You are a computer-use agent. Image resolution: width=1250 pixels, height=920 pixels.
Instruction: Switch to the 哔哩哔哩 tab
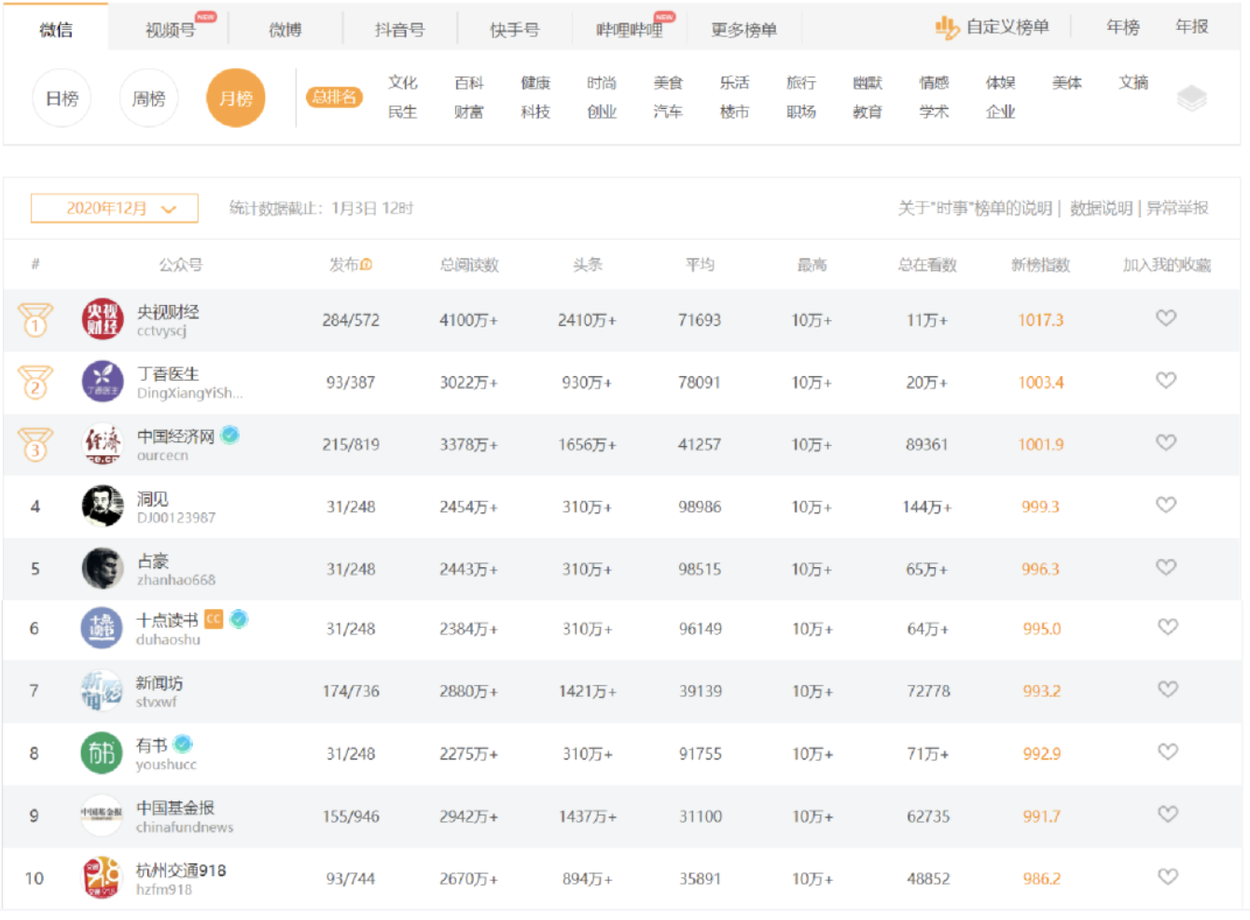coord(630,30)
